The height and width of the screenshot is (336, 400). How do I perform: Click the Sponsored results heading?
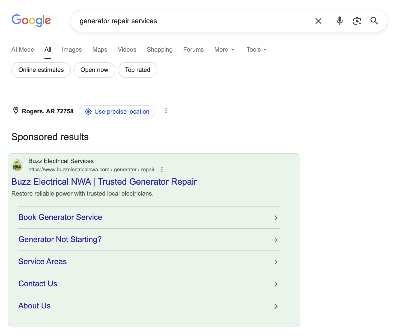click(x=50, y=137)
